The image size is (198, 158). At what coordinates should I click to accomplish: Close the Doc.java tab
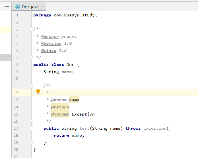pyautogui.click(x=42, y=7)
